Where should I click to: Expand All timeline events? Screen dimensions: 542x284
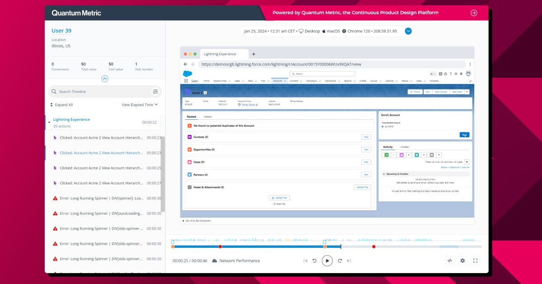pos(61,104)
